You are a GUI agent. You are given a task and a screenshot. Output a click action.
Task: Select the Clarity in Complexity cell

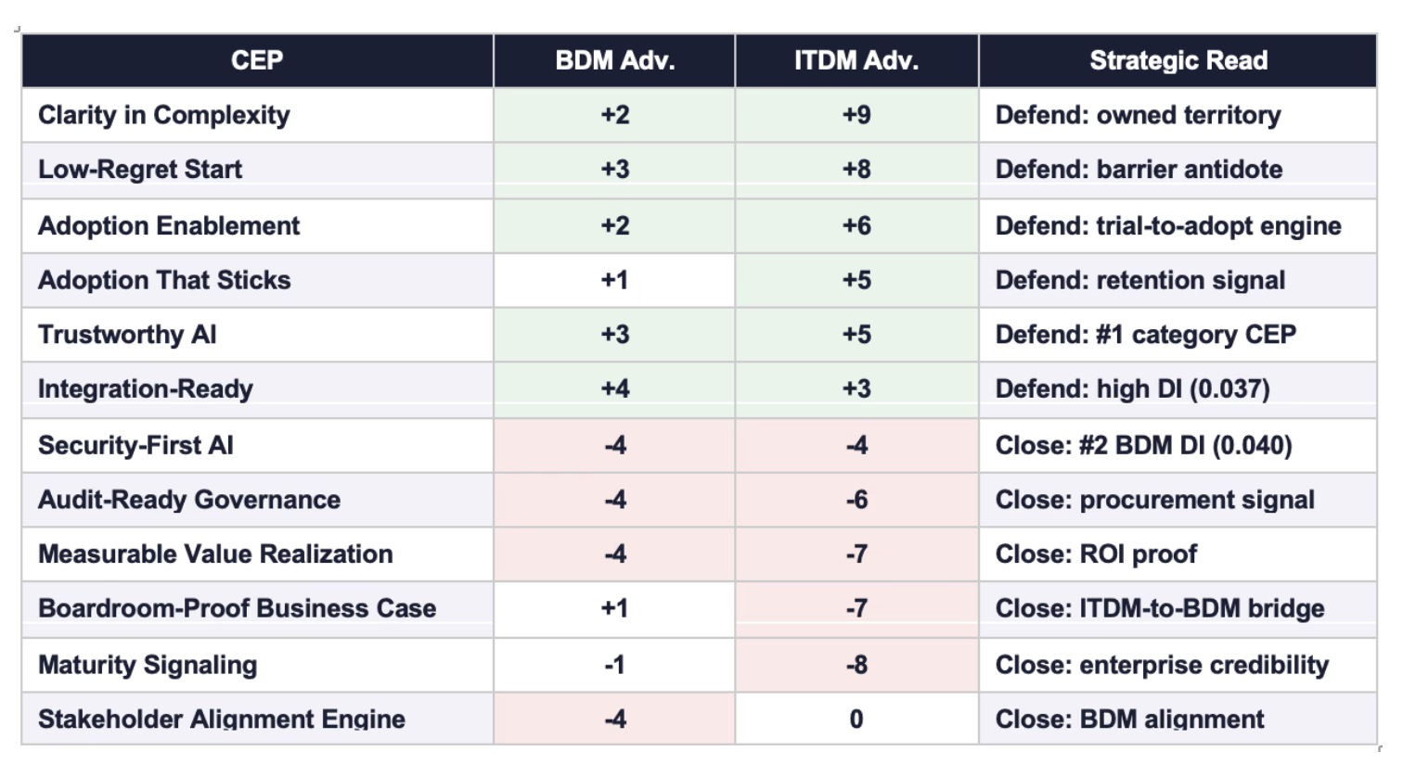(x=164, y=115)
